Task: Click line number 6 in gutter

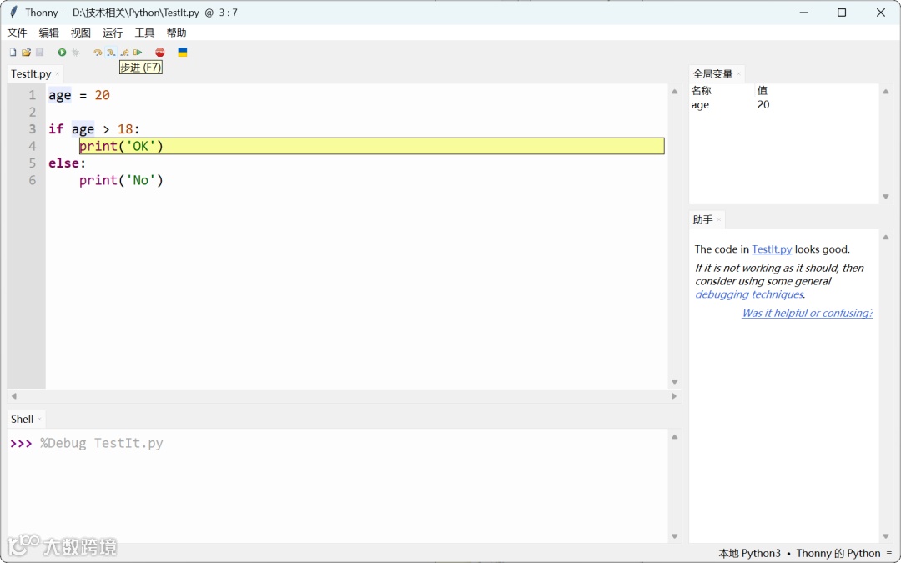Action: 33,180
